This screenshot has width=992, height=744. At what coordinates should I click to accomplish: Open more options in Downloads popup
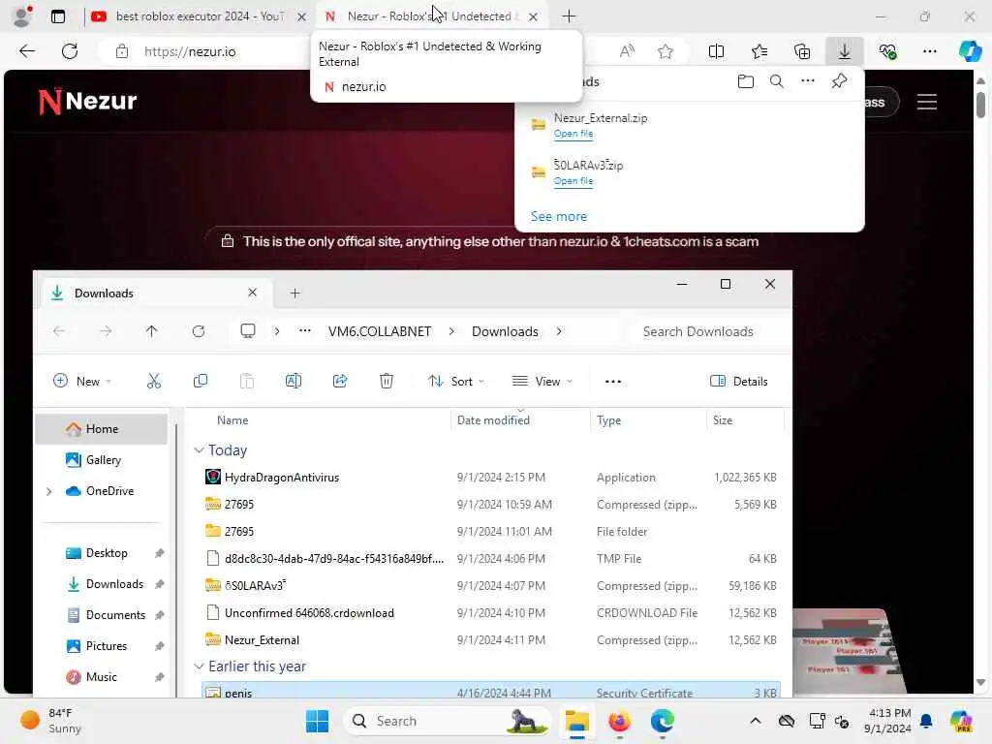808,81
